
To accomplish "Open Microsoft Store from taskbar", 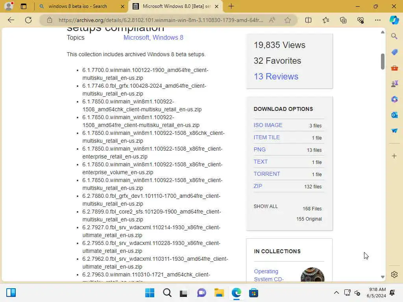I will click(254, 293).
